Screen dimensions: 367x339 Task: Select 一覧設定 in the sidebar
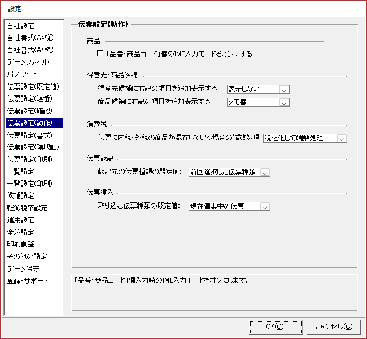coord(21,171)
